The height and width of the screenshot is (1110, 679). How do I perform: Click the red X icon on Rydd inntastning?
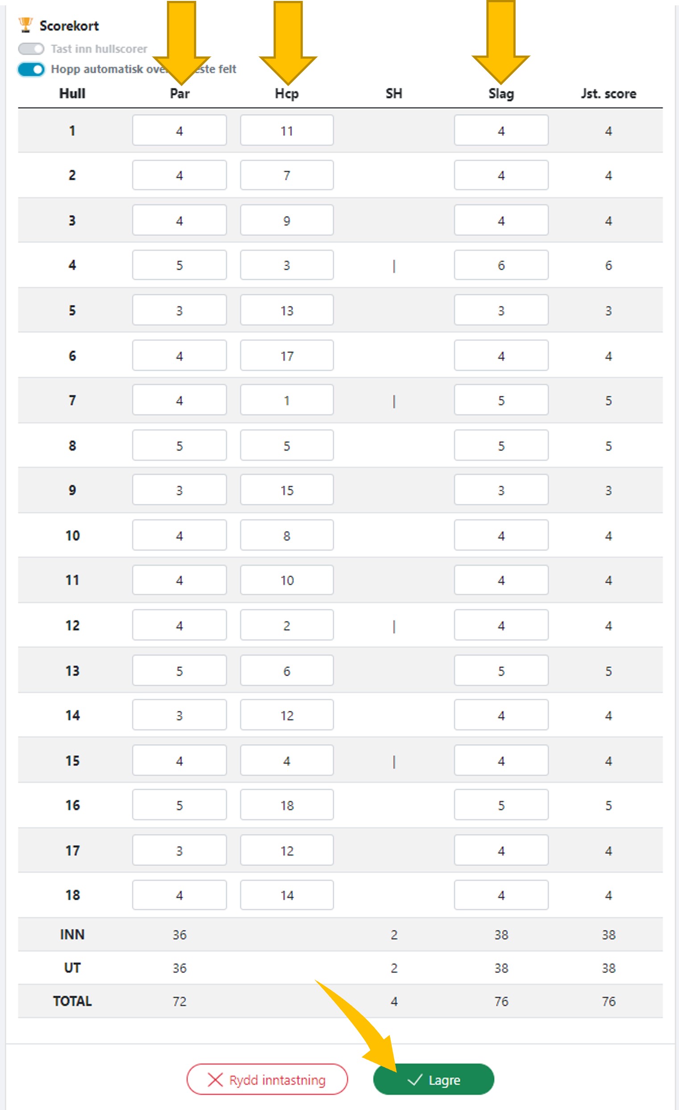tap(215, 1079)
